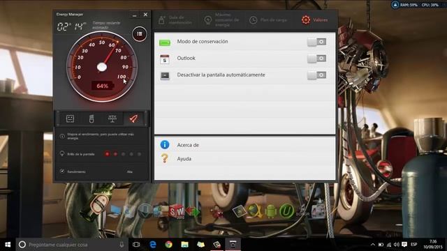Viewport: 447px width, 251px height.
Task: Set screen brightness to the first dot
Action: (107, 154)
